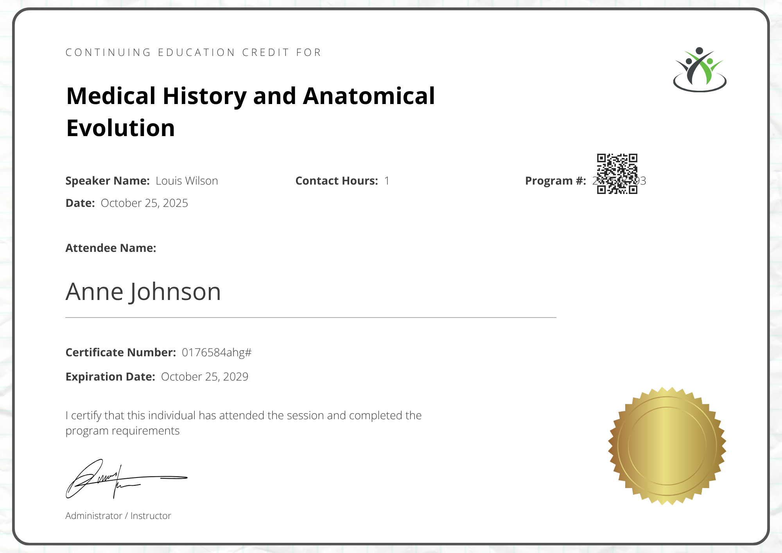782x553 pixels.
Task: Click the certification statement paragraph
Action: click(243, 423)
